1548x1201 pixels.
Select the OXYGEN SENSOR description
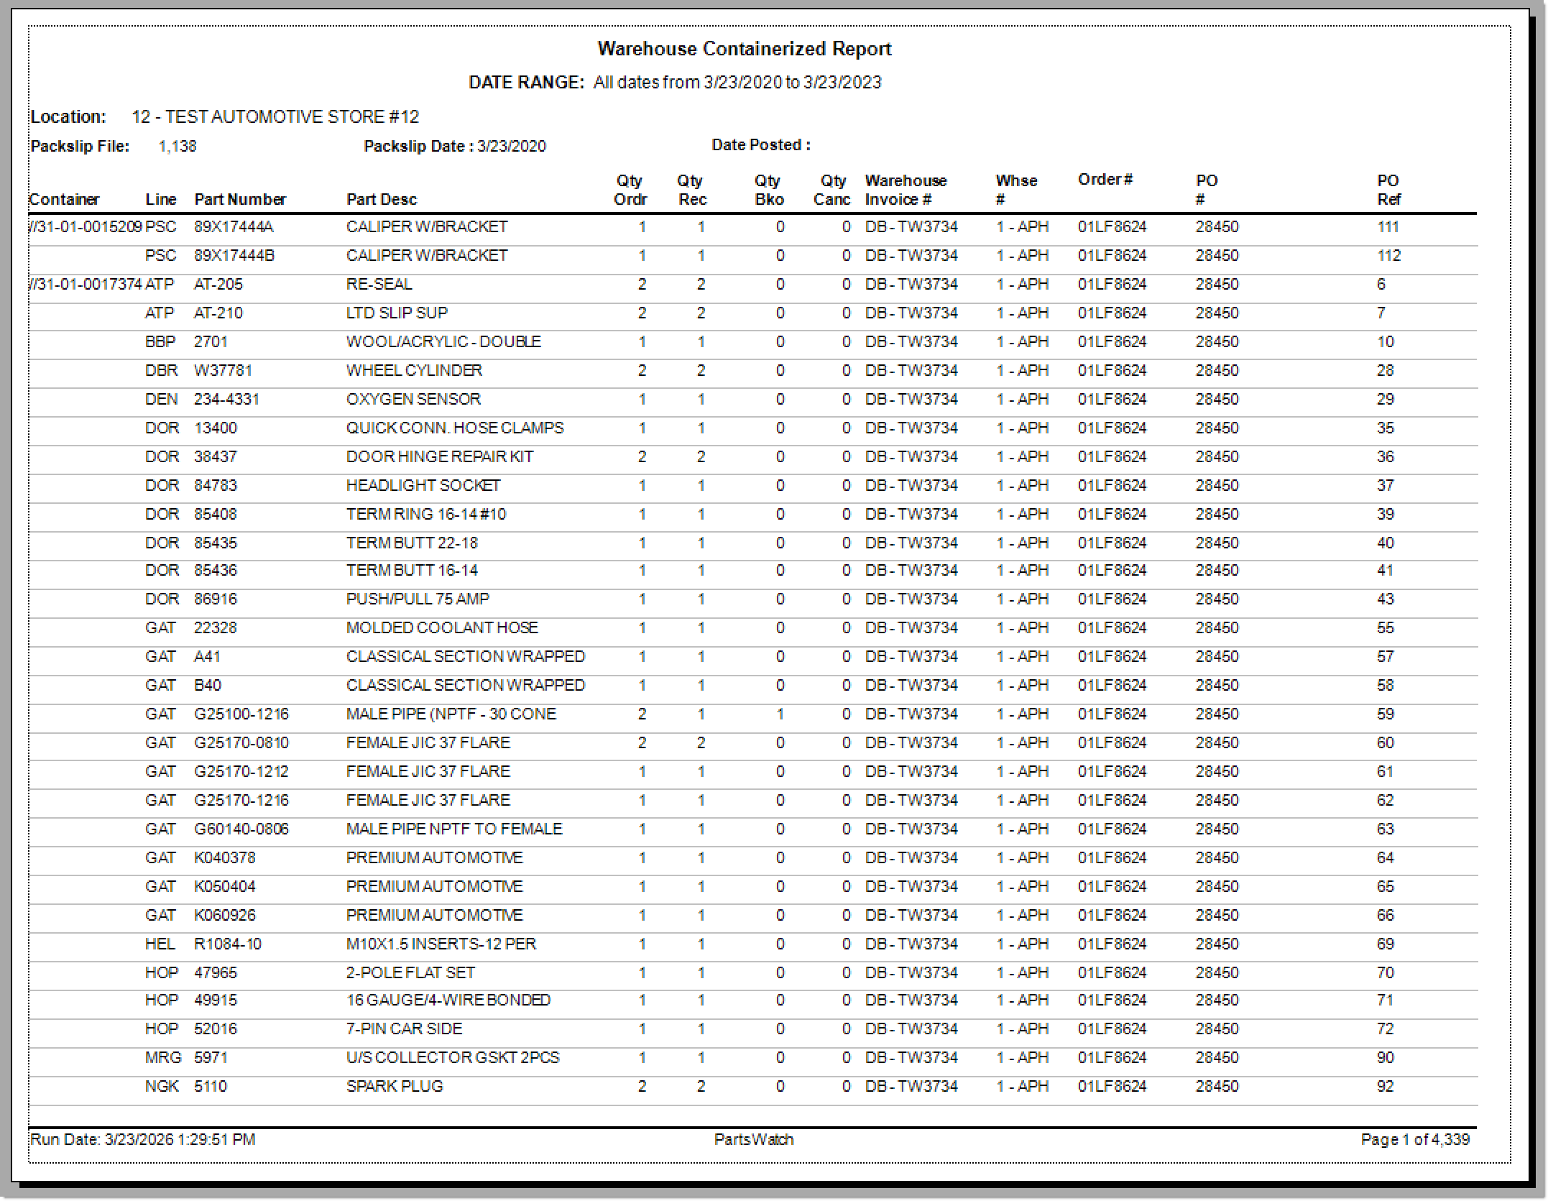point(413,400)
